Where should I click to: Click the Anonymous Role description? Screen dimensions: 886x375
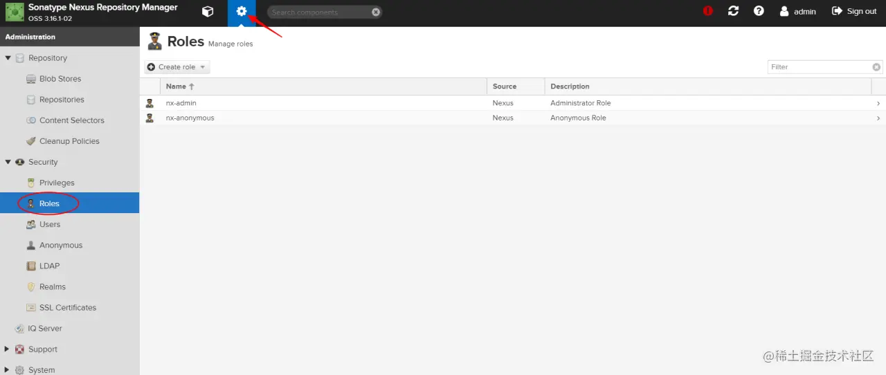coord(578,118)
